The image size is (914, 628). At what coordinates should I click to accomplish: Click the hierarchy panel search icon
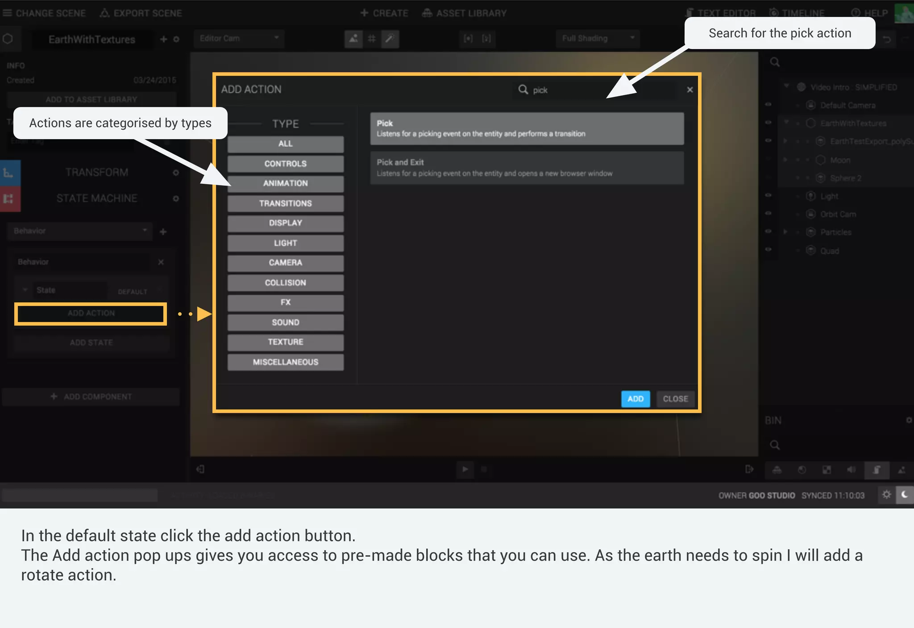pyautogui.click(x=775, y=62)
